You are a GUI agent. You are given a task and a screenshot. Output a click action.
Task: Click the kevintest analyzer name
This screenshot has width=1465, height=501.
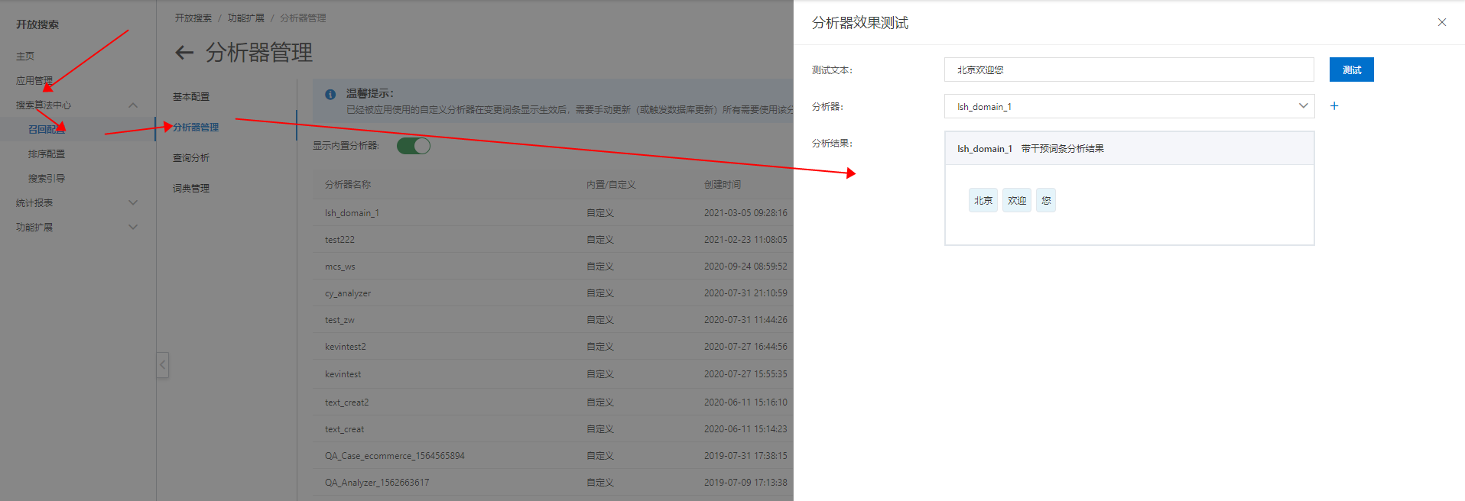(x=343, y=374)
